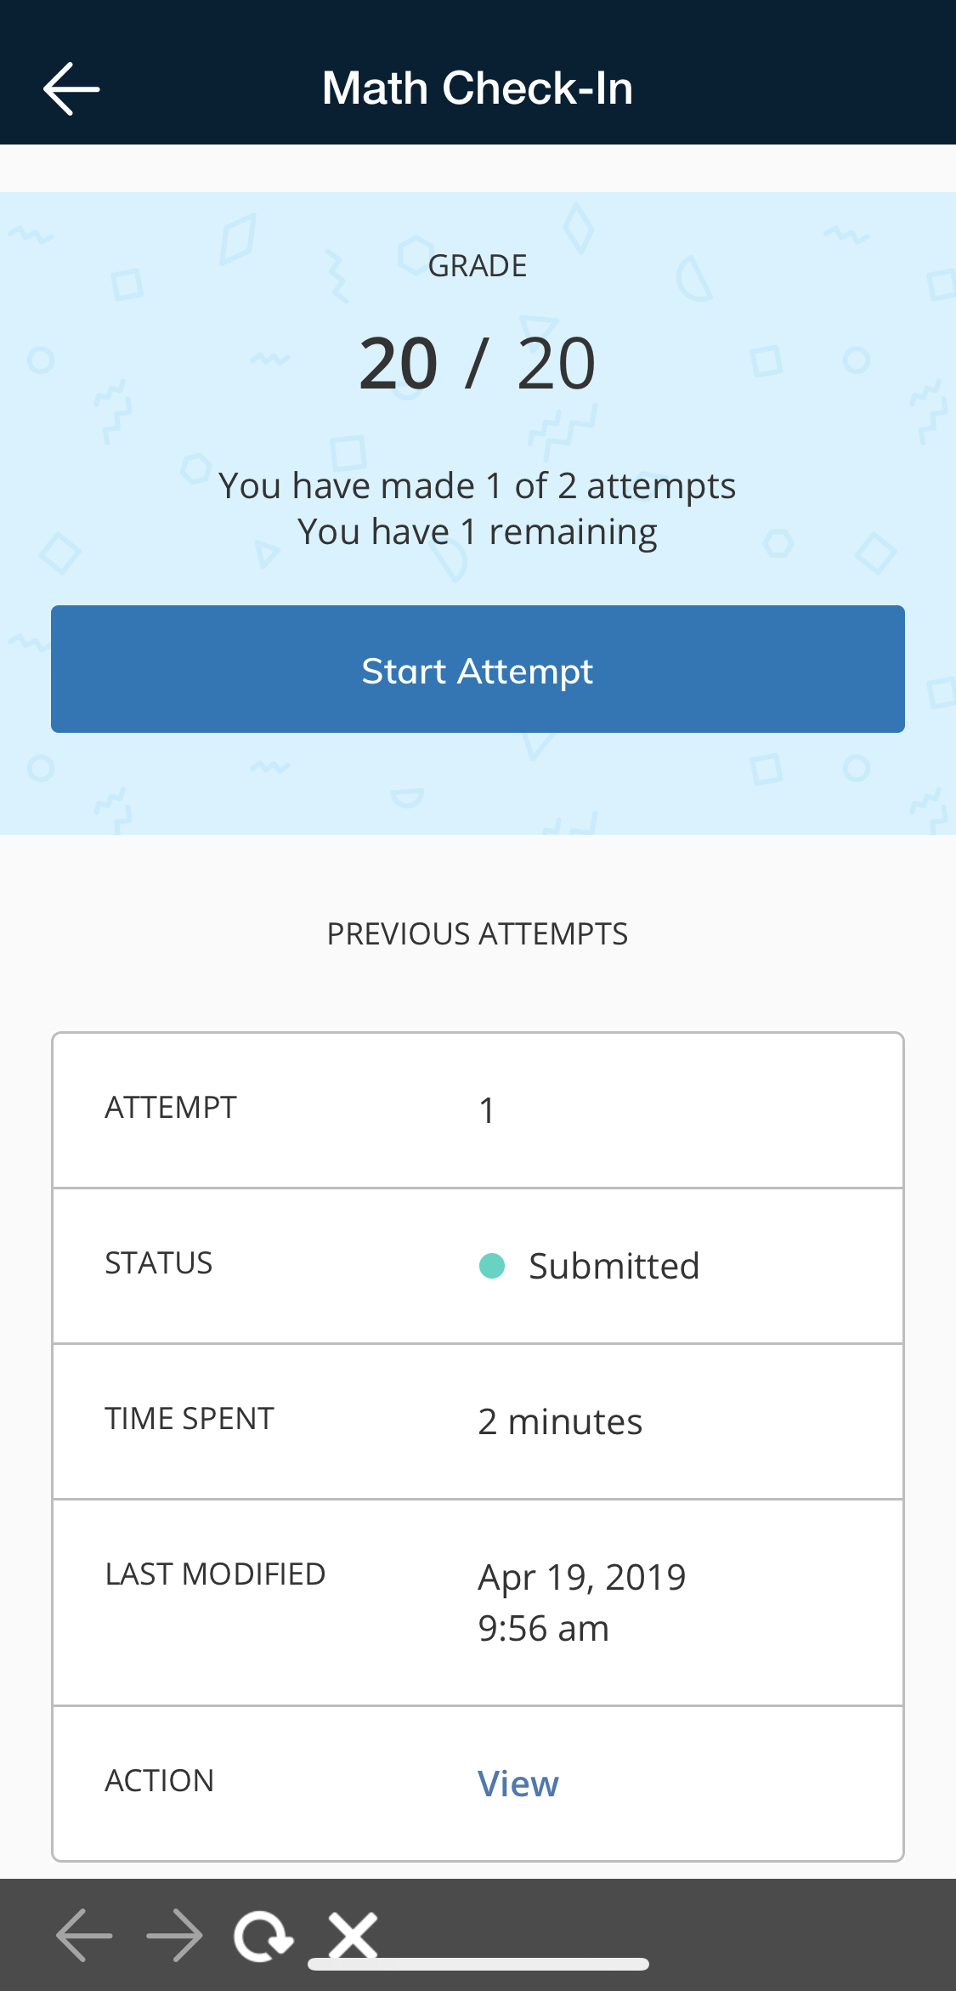
Task: Tap the Apr 19, 2019 date value
Action: point(582,1578)
